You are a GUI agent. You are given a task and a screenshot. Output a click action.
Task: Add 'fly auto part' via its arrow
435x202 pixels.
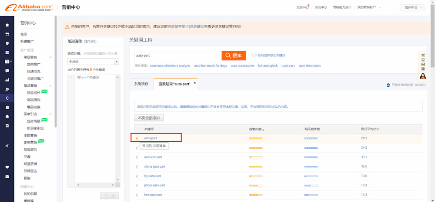(x=137, y=176)
